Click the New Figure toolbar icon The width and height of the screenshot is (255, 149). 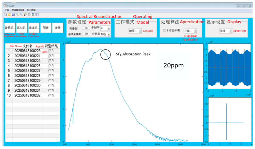pos(5,15)
